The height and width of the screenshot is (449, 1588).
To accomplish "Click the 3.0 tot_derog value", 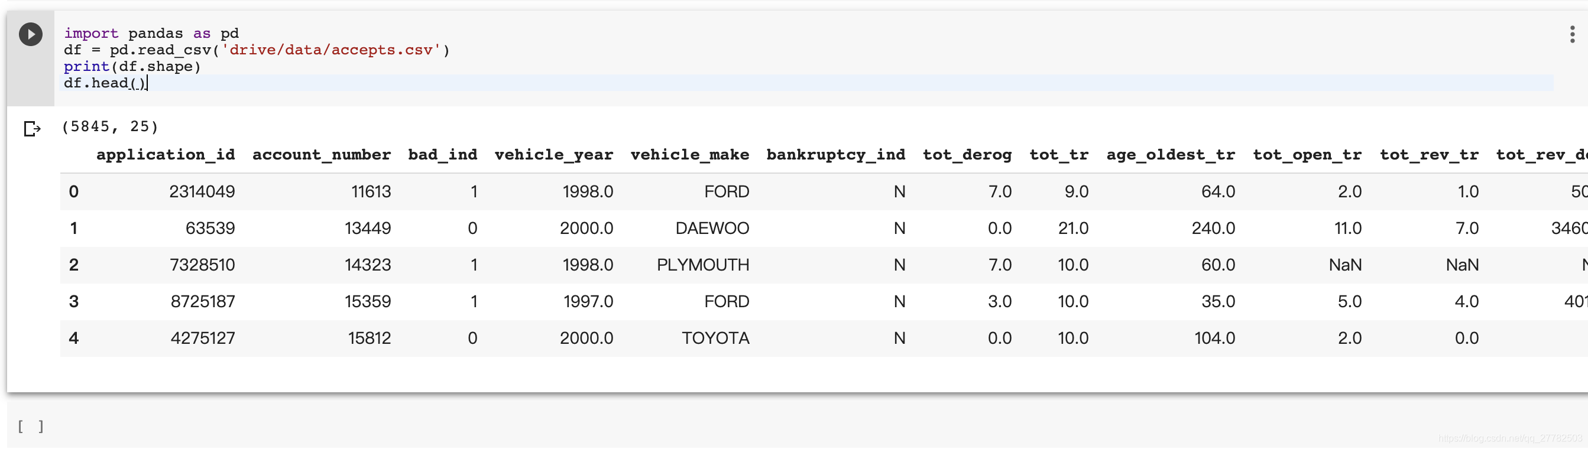I will pyautogui.click(x=999, y=302).
